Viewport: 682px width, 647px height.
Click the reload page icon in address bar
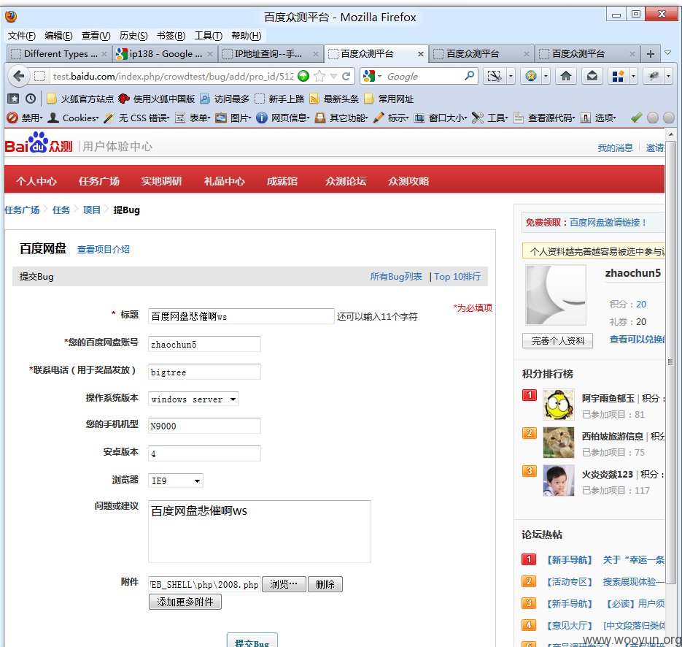[346, 76]
